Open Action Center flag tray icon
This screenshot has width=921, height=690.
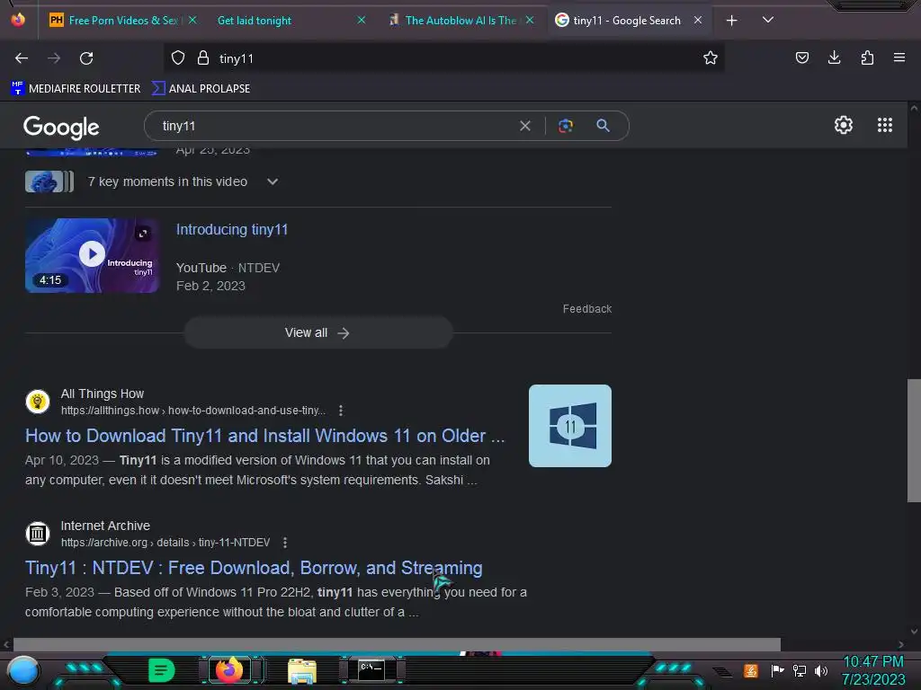click(777, 670)
